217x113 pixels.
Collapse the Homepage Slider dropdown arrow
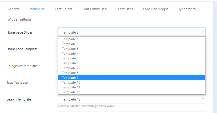point(203,32)
